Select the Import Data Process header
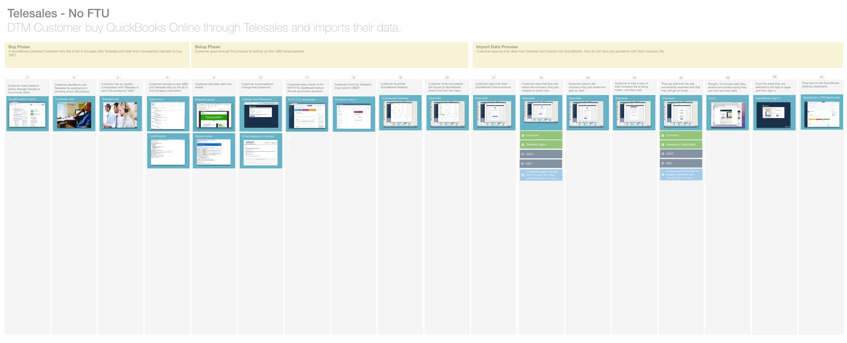 click(x=658, y=55)
